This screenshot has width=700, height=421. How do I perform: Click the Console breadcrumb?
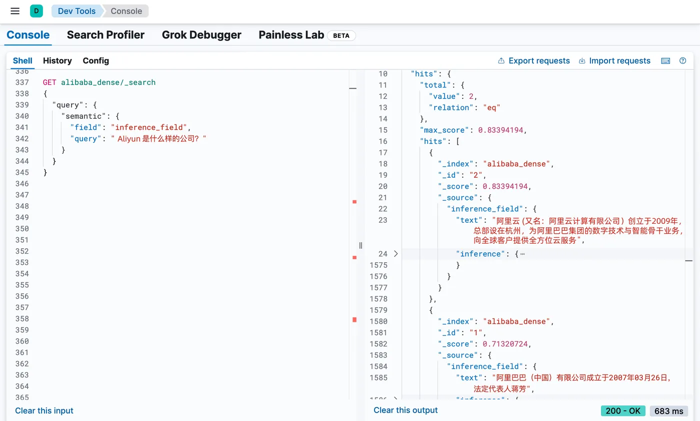point(126,11)
